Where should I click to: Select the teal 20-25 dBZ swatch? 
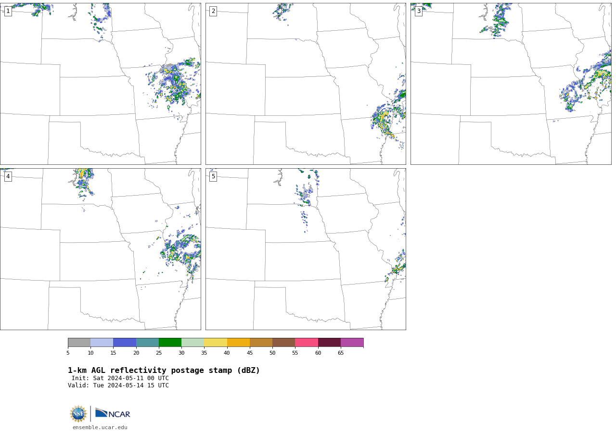(x=147, y=343)
